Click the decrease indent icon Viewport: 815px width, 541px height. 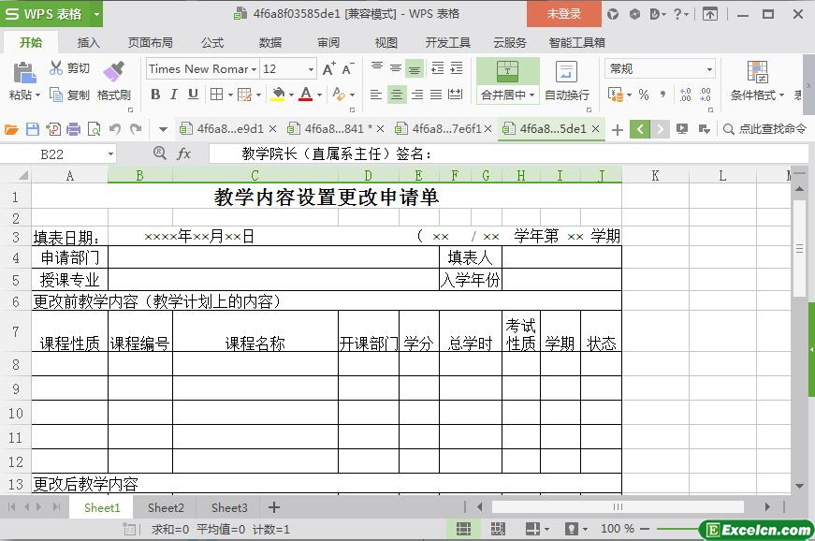pyautogui.click(x=438, y=68)
